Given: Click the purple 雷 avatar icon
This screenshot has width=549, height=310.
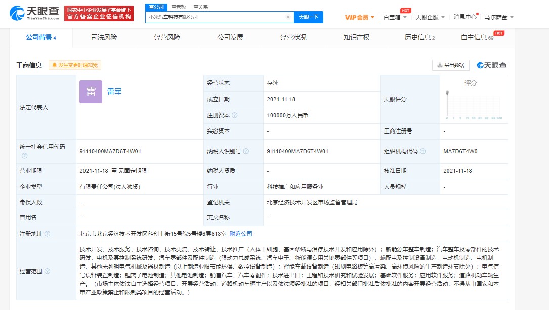Looking at the screenshot, I should tap(90, 92).
